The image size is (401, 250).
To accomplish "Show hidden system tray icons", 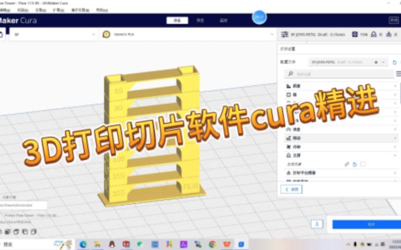I will (348, 244).
